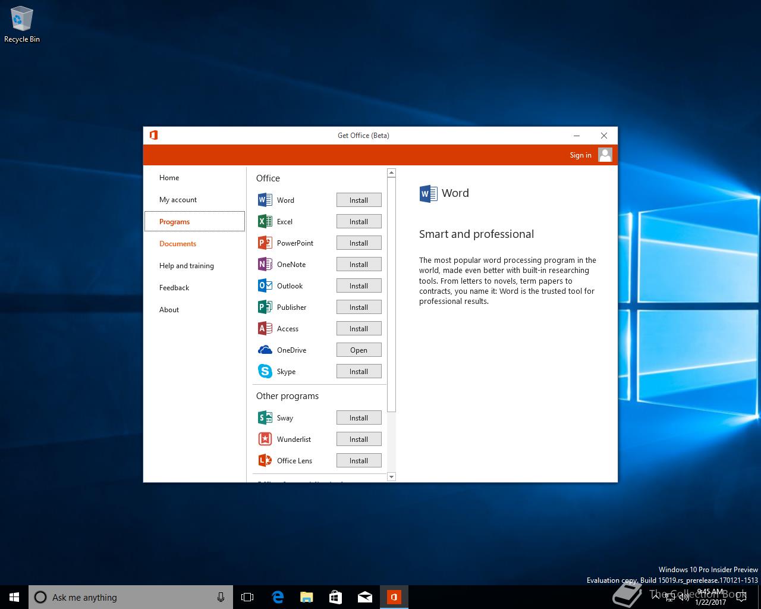Click the program list scroll up arrow
The image size is (761, 609).
pyautogui.click(x=391, y=173)
